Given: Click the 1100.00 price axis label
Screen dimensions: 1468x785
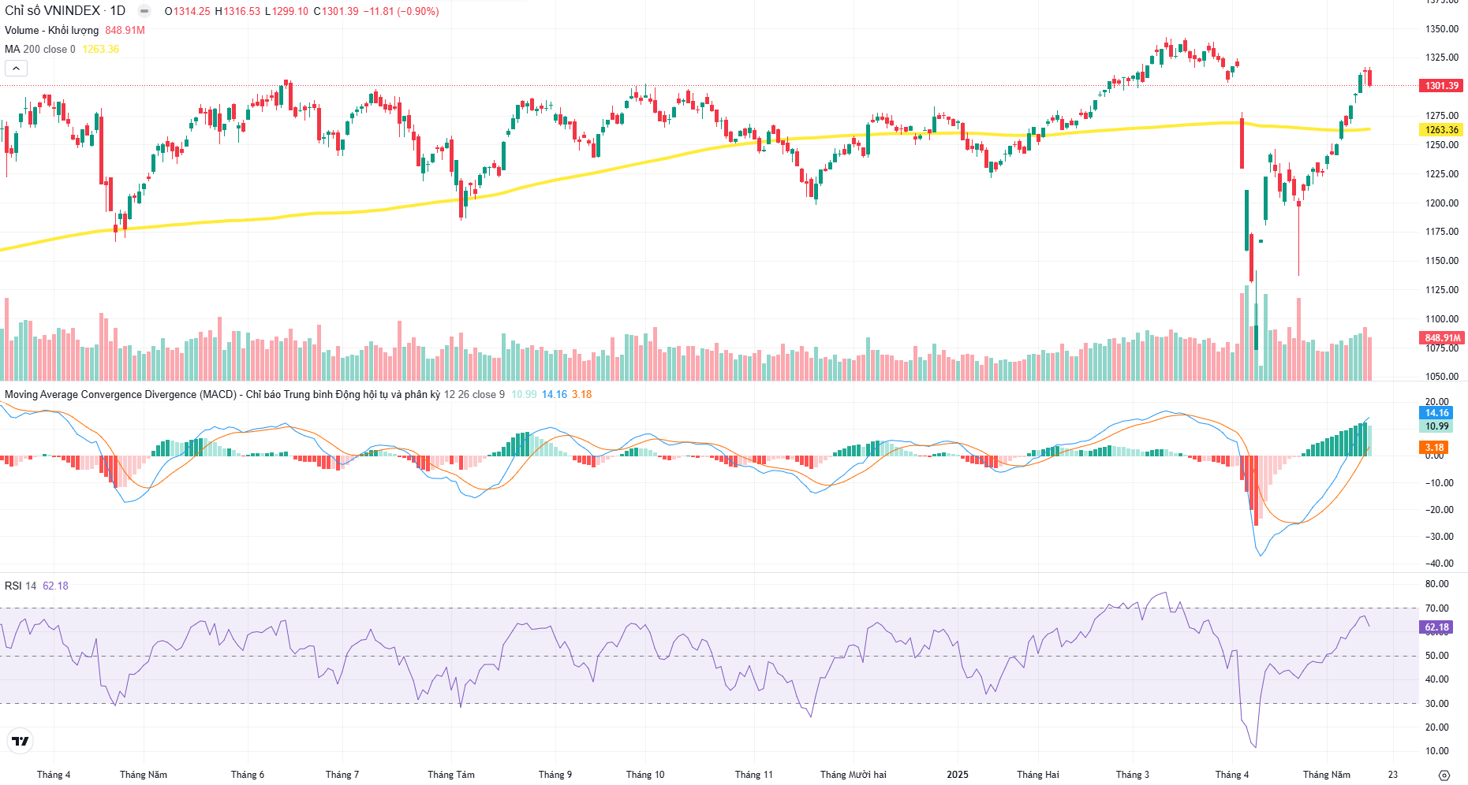Looking at the screenshot, I should pyautogui.click(x=1442, y=319).
